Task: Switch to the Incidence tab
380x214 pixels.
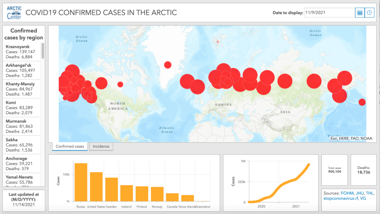Action: coord(101,147)
